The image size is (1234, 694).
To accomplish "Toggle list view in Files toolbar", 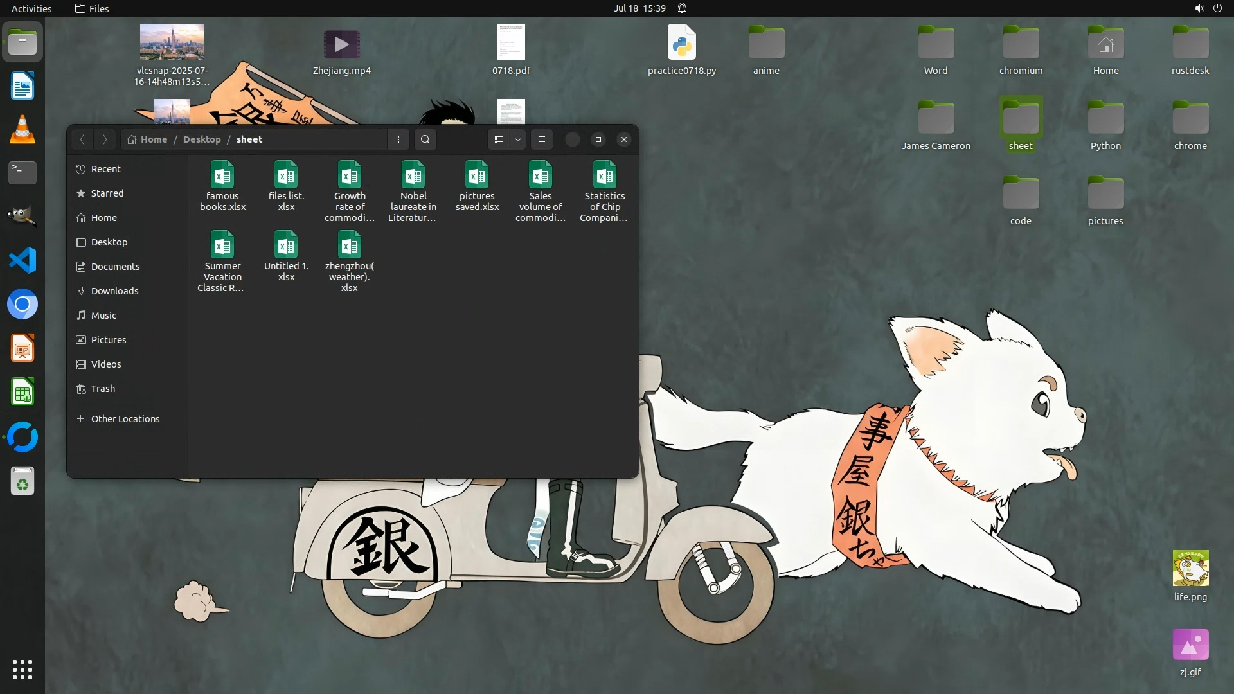I will point(499,139).
